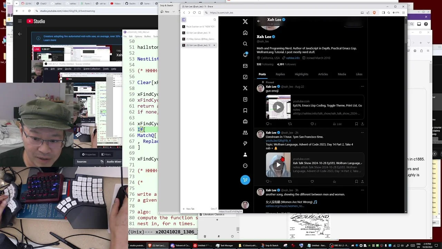Viewport: 442px width, 249px height.
Task: Open the Bookmarks icon in X sidebar
Action: pyautogui.click(x=245, y=110)
